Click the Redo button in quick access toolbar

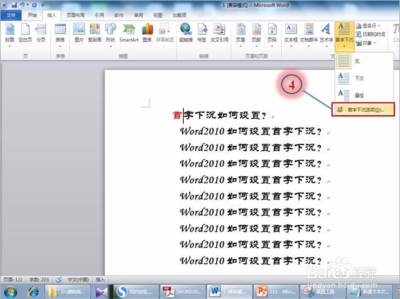click(x=34, y=5)
